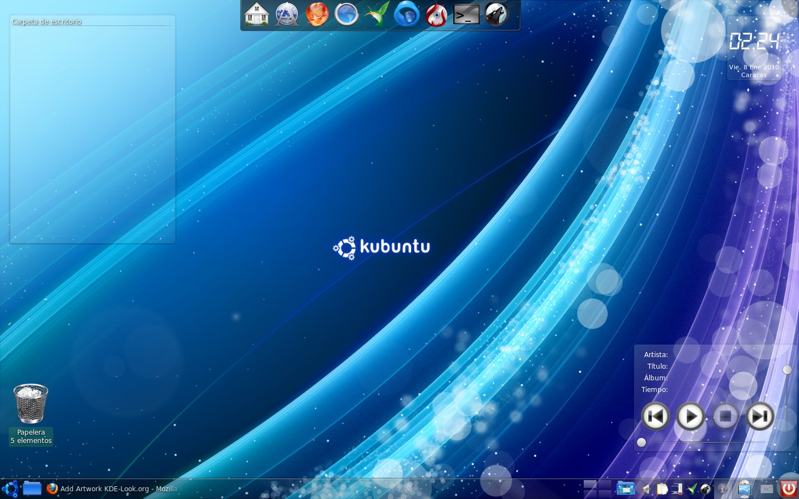Open the speaker volume tray icon
799x499 pixels.
tap(646, 489)
